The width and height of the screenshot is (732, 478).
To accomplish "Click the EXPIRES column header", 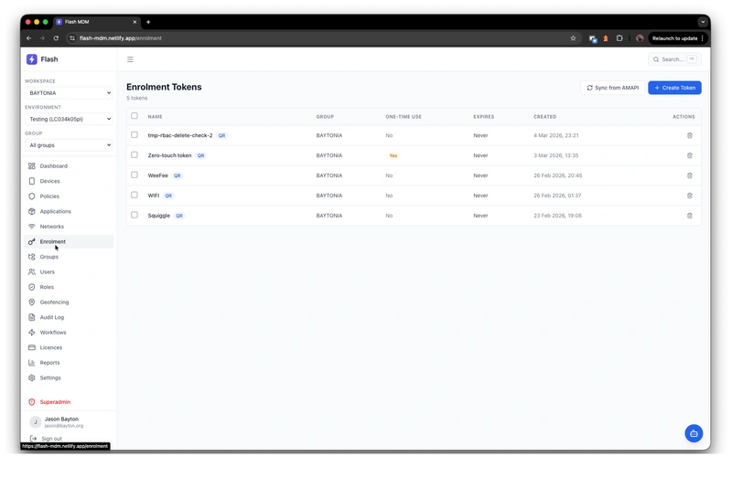I will pos(484,117).
